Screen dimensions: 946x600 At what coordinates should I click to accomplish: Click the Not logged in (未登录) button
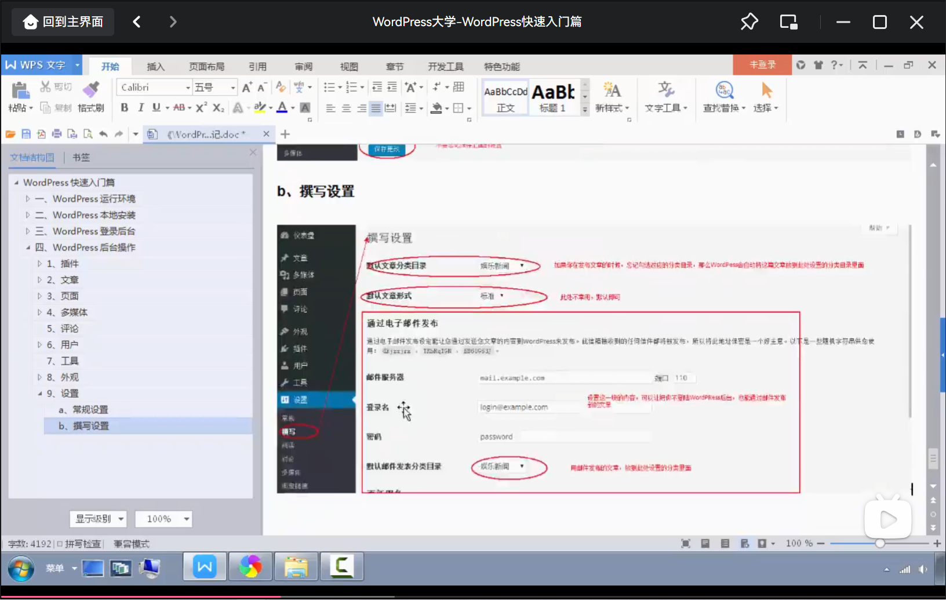point(762,65)
